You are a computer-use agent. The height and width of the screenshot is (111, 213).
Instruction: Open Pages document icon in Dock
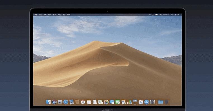pyautogui.click(x=124, y=102)
